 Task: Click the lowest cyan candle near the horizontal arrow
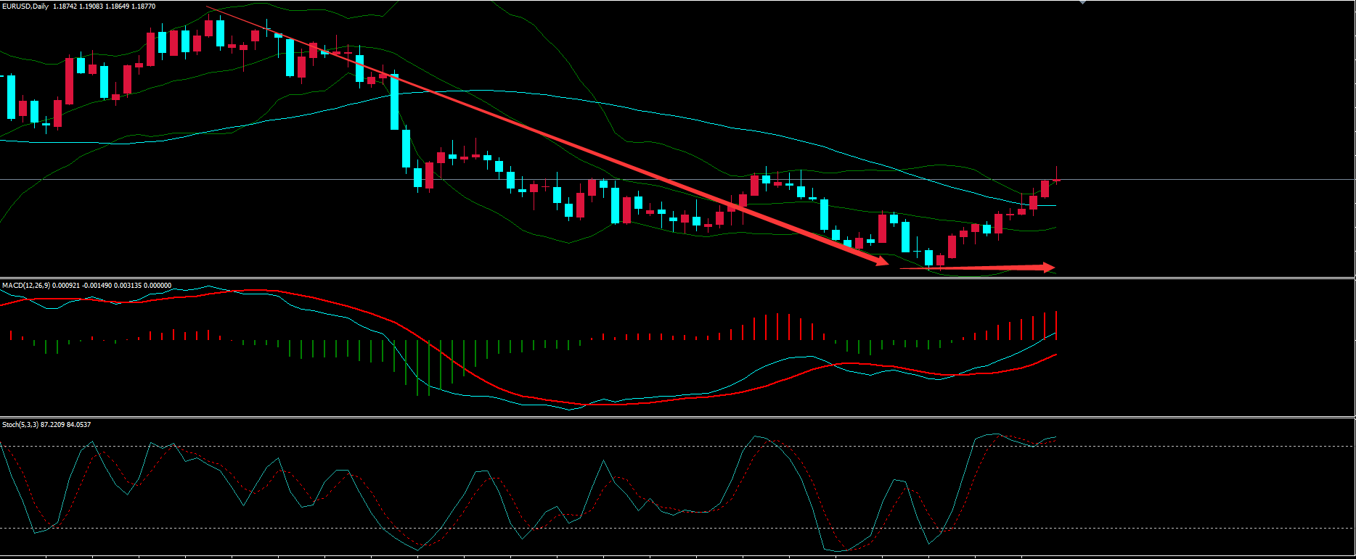tap(928, 257)
